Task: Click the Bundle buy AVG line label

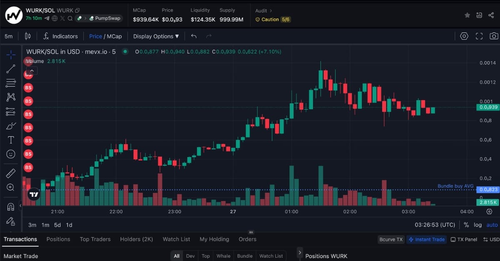Action: 455,186
